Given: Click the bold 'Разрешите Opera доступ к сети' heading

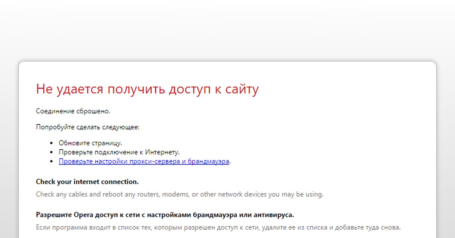Looking at the screenshot, I should pyautogui.click(x=165, y=215).
